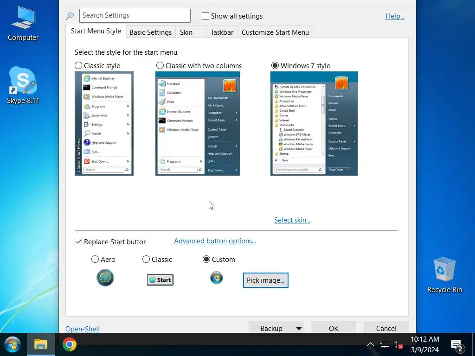Open the Windows Start orb on the taskbar
The height and width of the screenshot is (356, 475).
pyautogui.click(x=12, y=344)
